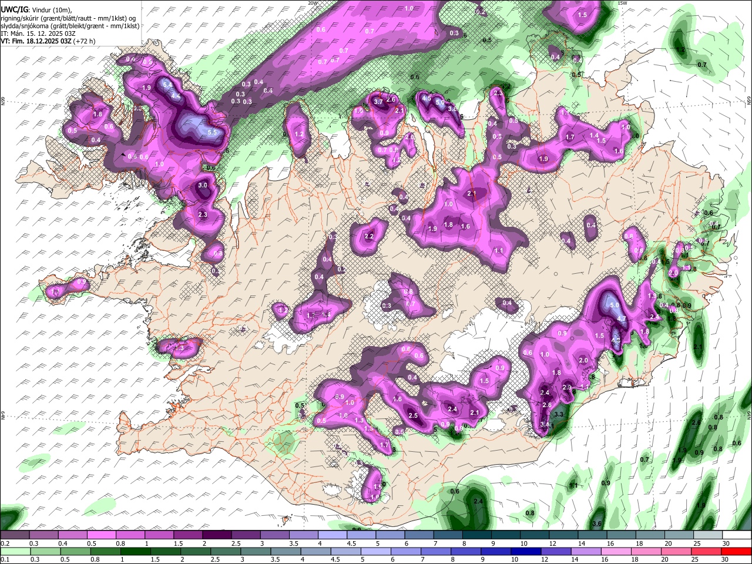Click the '15W' longitude label
Screen dimensions: 752x564
pyautogui.click(x=622, y=3)
